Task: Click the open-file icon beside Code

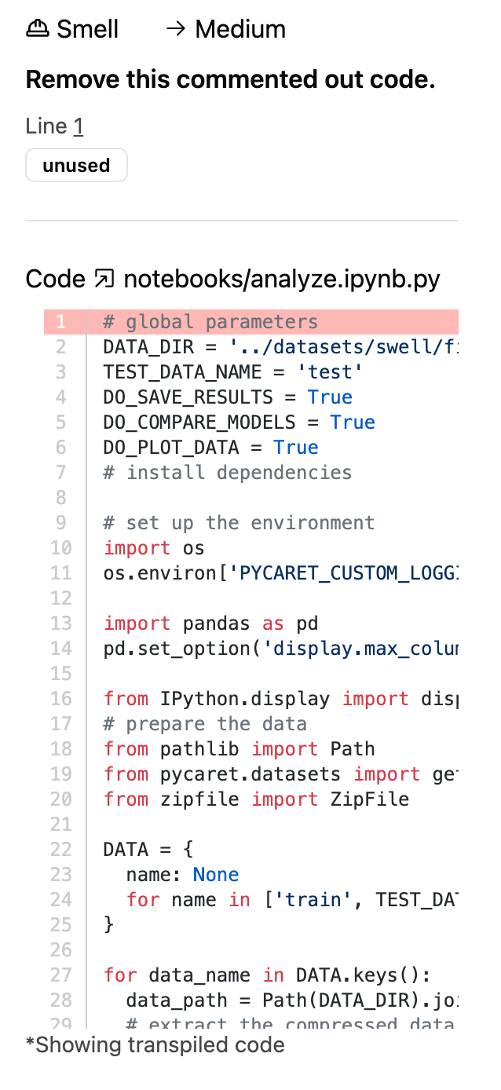Action: [x=104, y=279]
